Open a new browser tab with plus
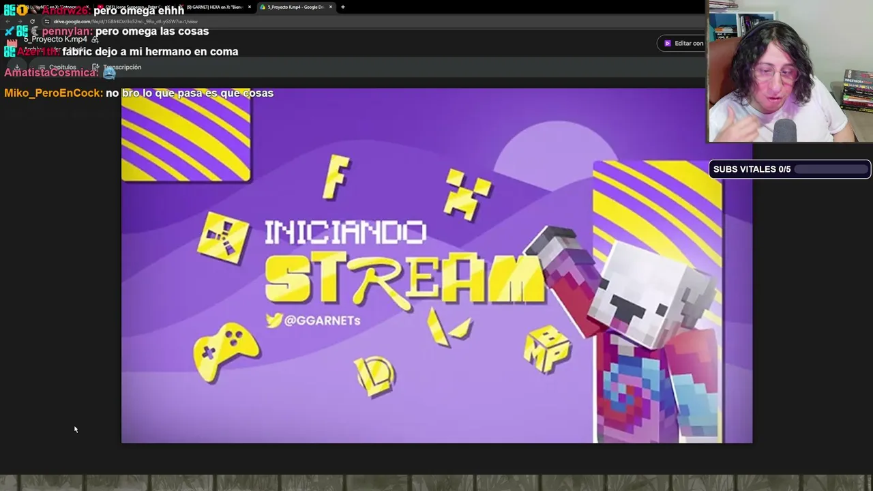 [x=343, y=7]
